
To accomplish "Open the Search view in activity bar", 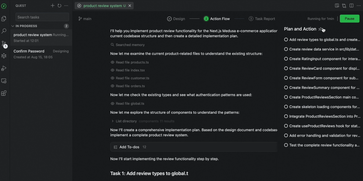I will 4,31.
